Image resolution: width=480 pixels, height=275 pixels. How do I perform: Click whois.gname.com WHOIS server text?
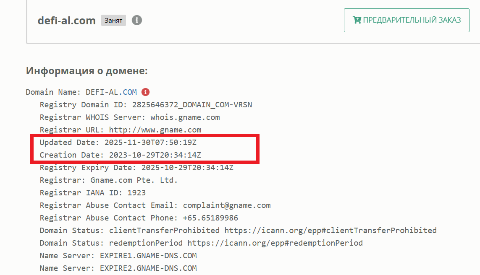(185, 117)
